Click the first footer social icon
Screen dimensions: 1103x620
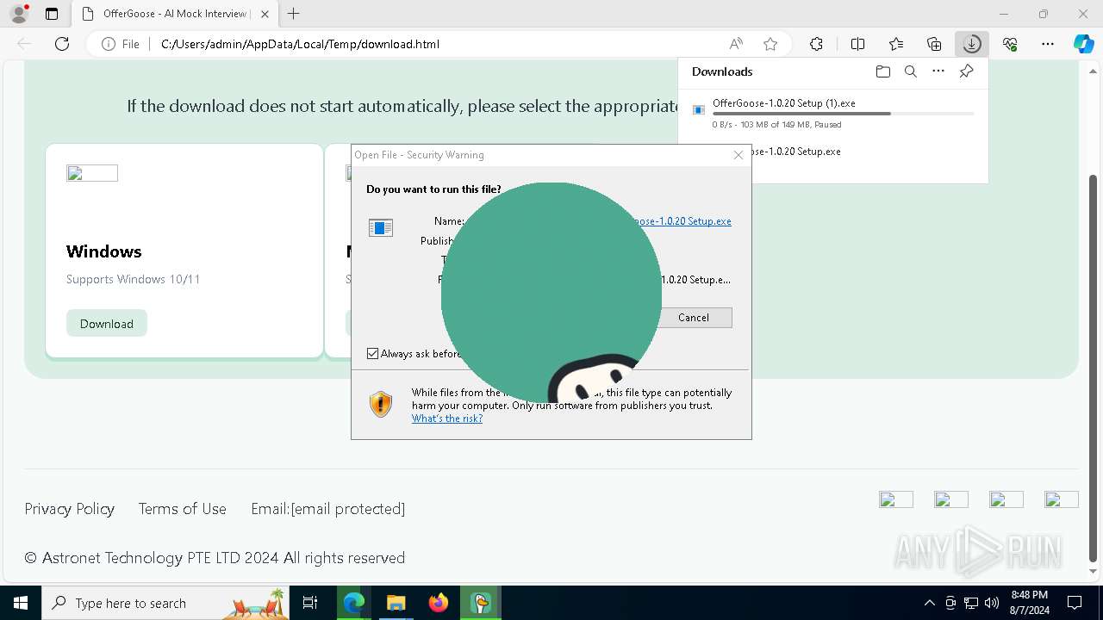[x=896, y=499]
